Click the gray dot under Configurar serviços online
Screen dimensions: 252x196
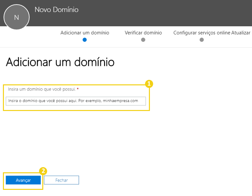(202, 40)
